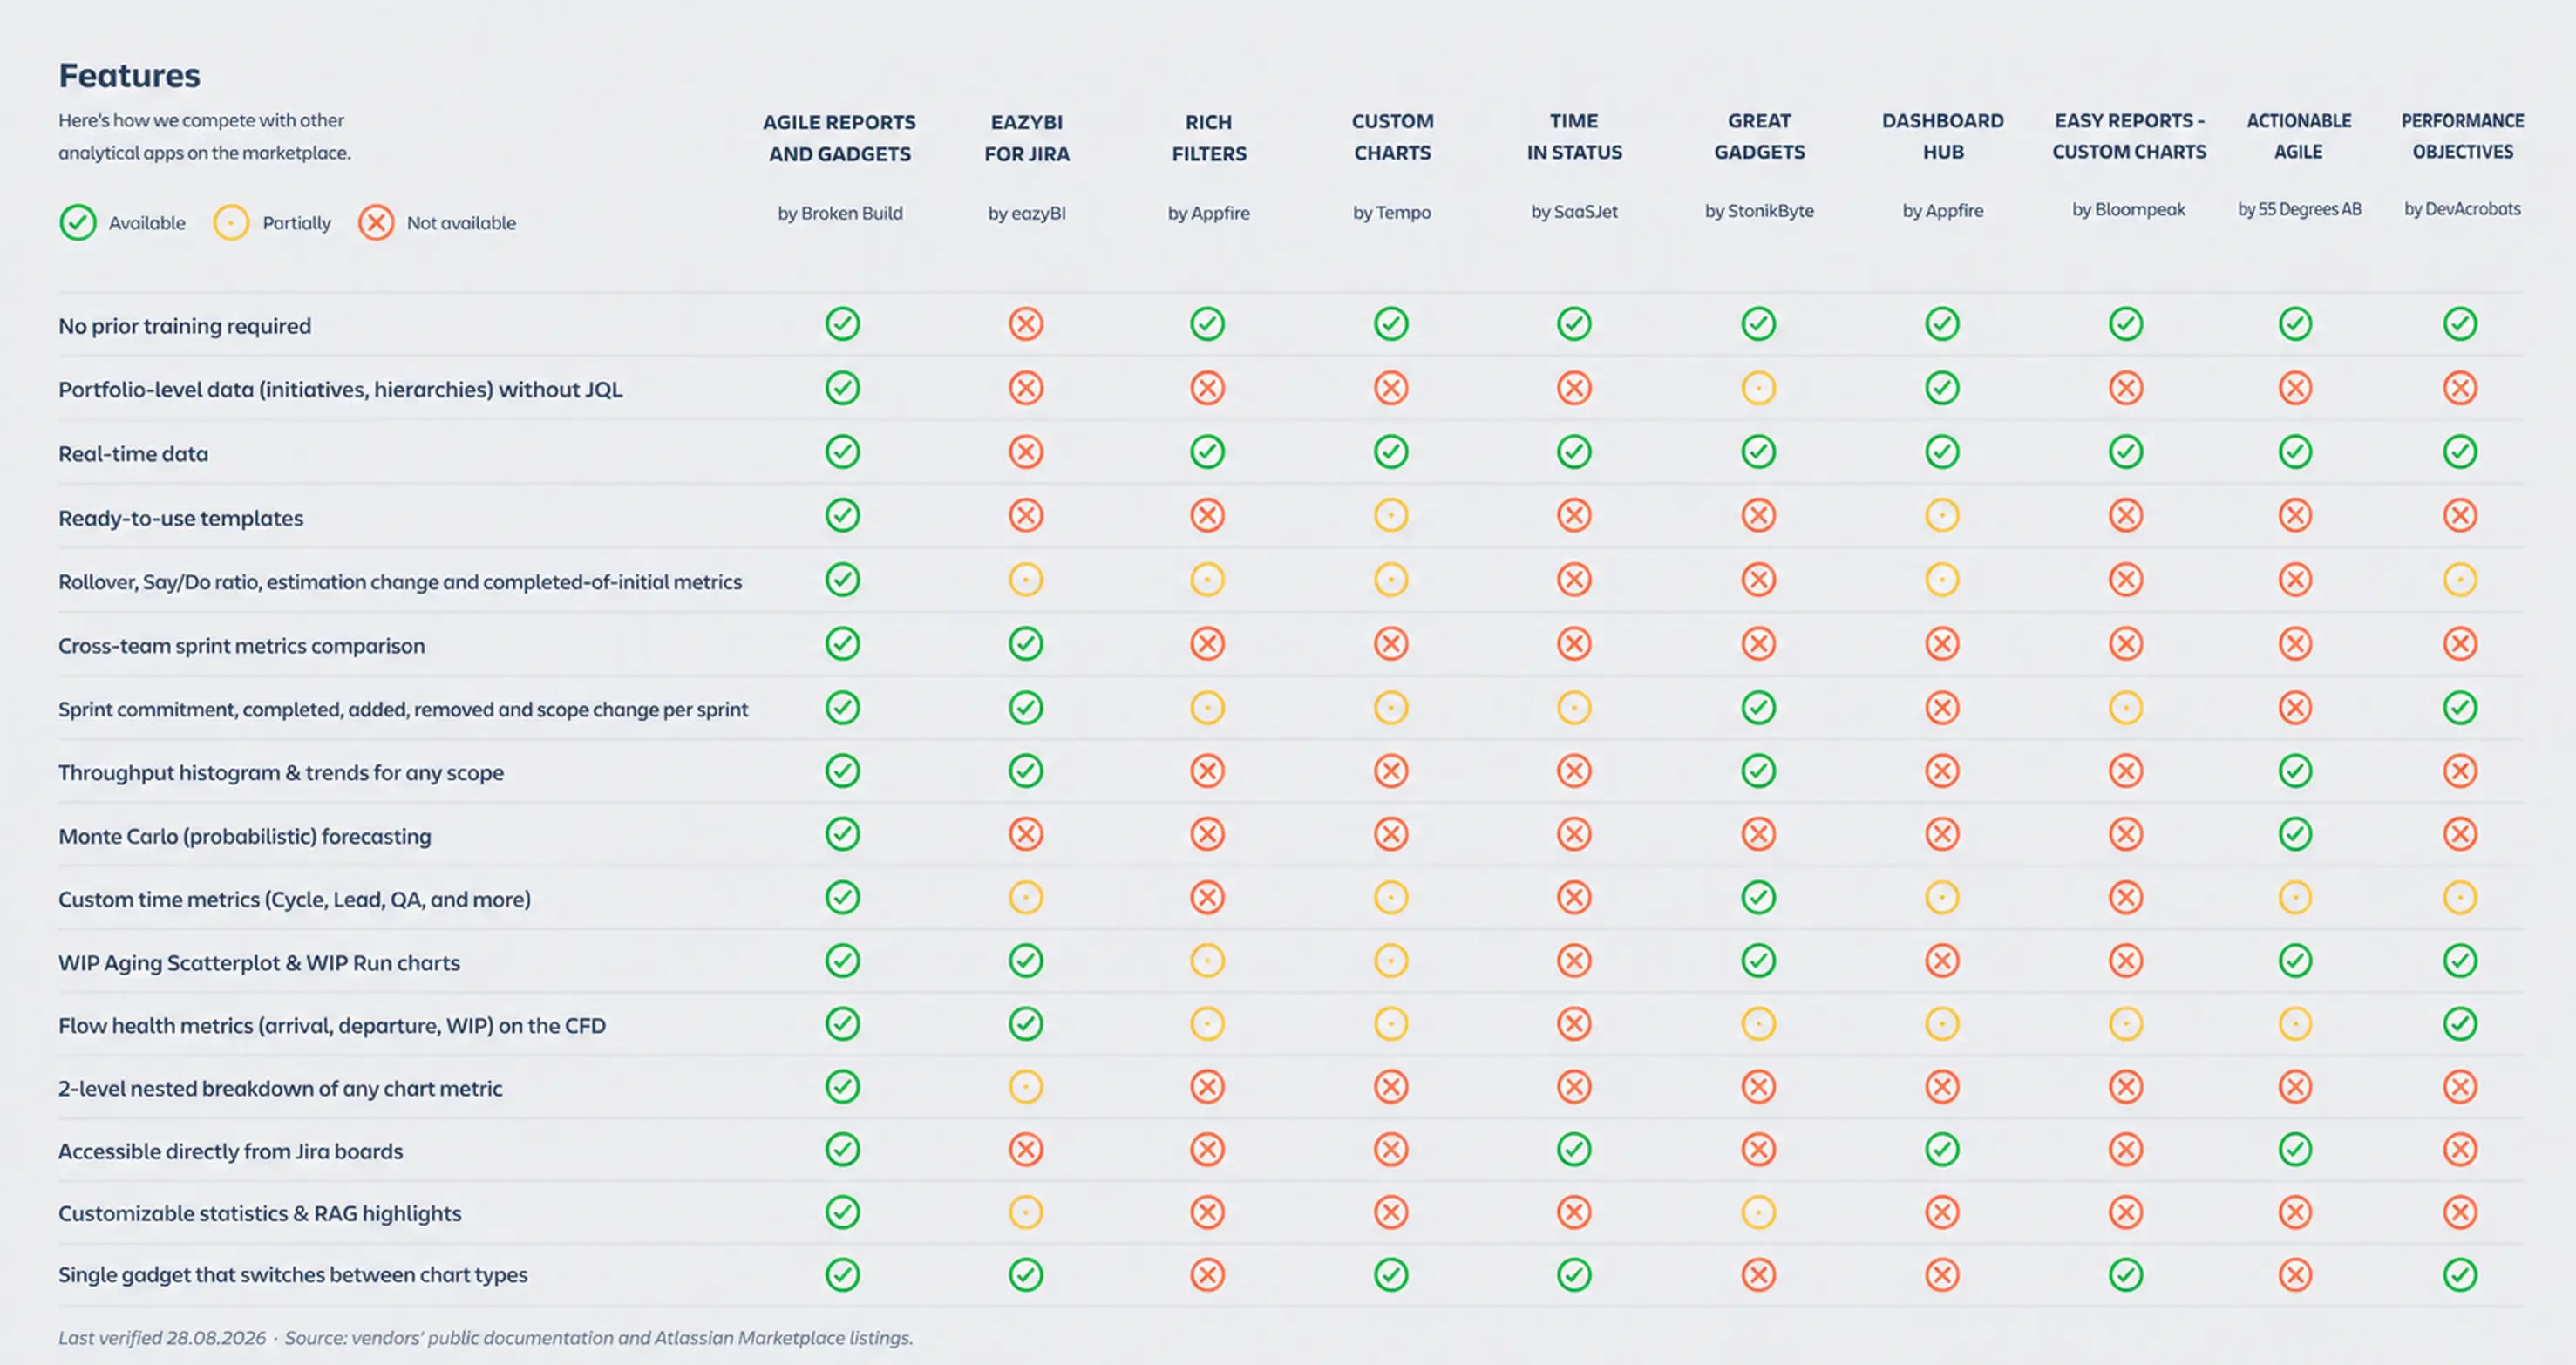Image resolution: width=2576 pixels, height=1365 pixels.
Task: Select the eazyBI for Jira column header
Action: (1027, 138)
